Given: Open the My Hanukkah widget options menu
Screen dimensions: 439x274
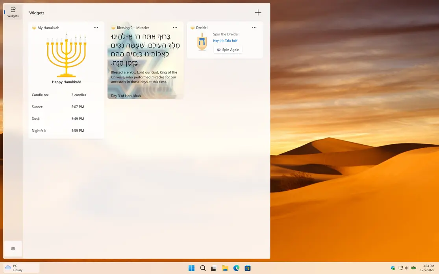Looking at the screenshot, I should [x=96, y=28].
